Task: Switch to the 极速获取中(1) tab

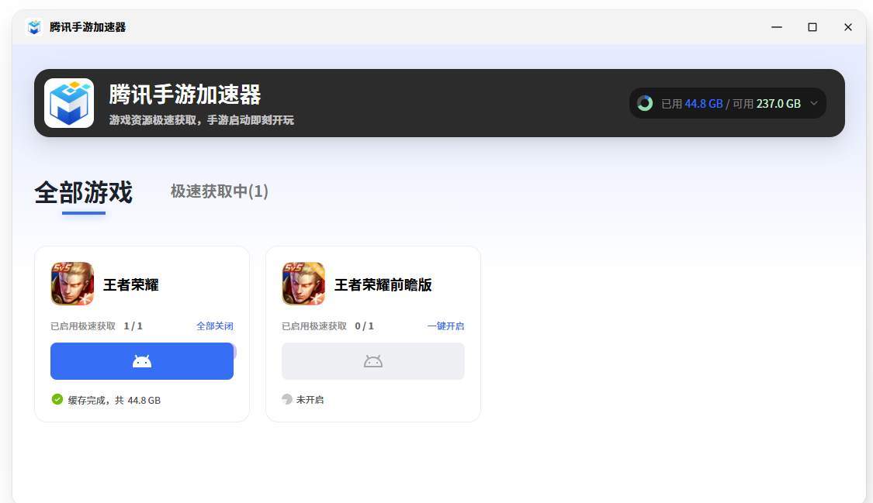Action: click(220, 191)
